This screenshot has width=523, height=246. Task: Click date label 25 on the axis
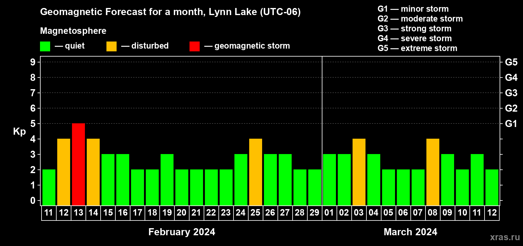tap(255, 212)
